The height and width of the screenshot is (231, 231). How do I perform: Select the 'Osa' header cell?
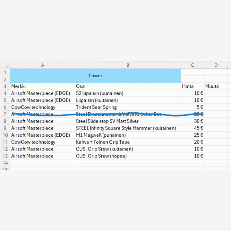click(128, 86)
